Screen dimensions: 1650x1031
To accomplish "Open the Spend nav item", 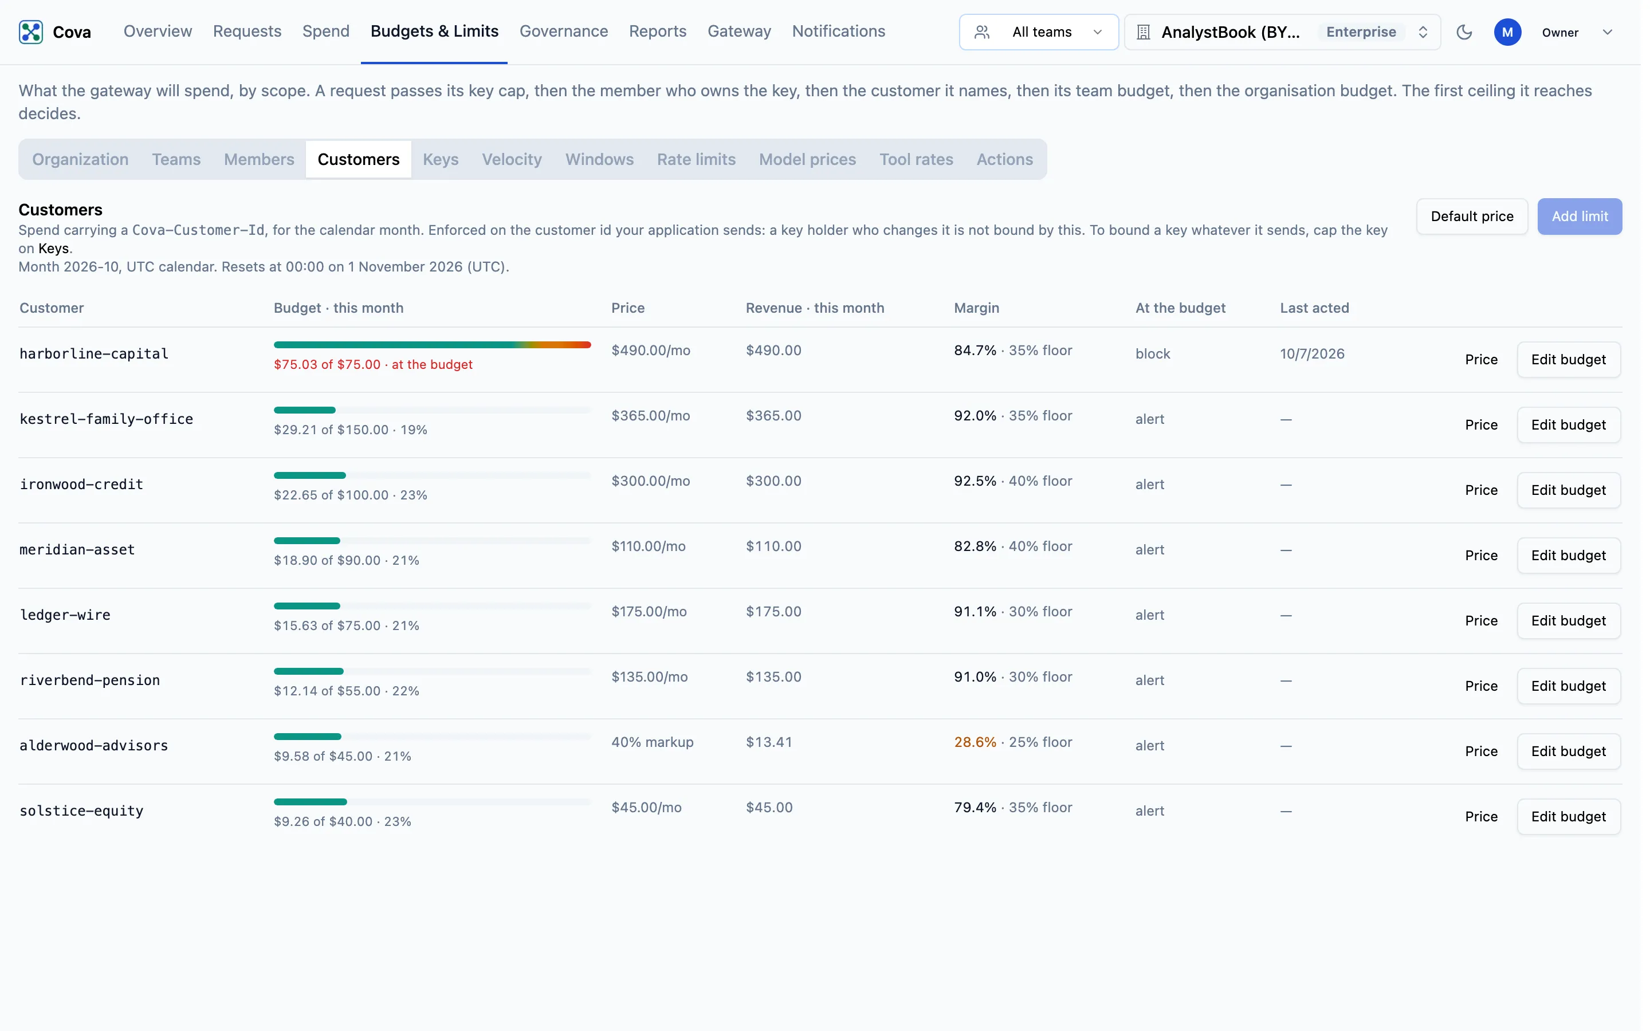I will [x=326, y=32].
